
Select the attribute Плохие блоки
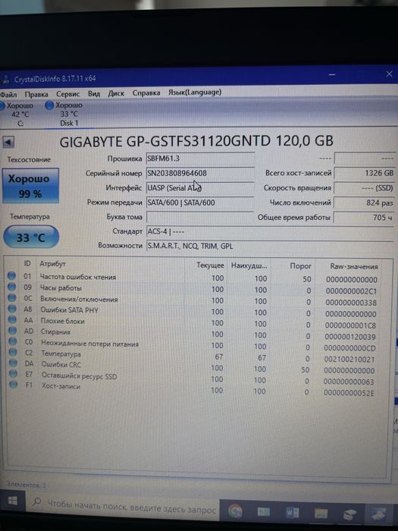63,321
